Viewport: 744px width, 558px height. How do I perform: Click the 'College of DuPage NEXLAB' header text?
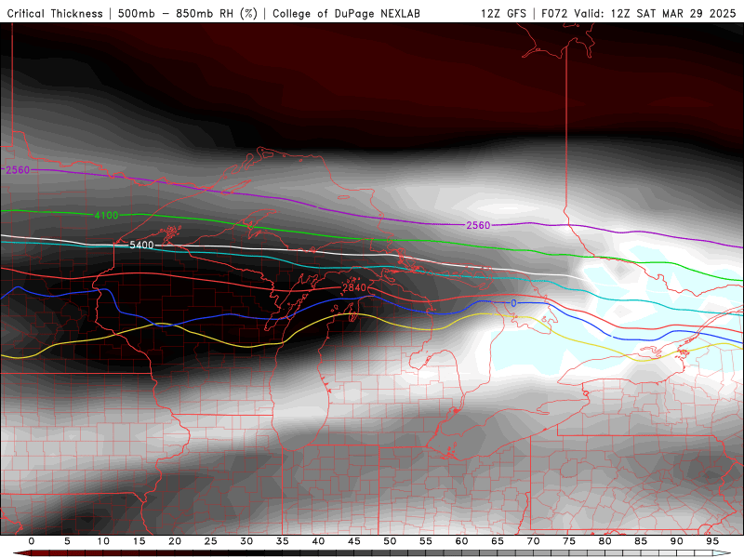pyautogui.click(x=346, y=14)
